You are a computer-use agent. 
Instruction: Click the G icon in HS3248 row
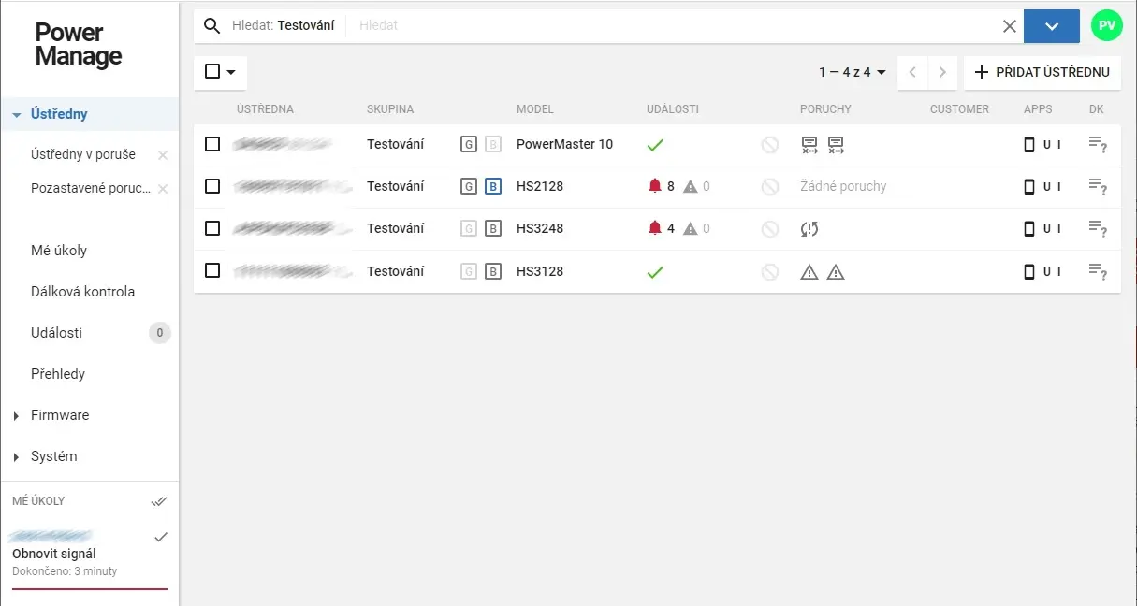pyautogui.click(x=469, y=228)
